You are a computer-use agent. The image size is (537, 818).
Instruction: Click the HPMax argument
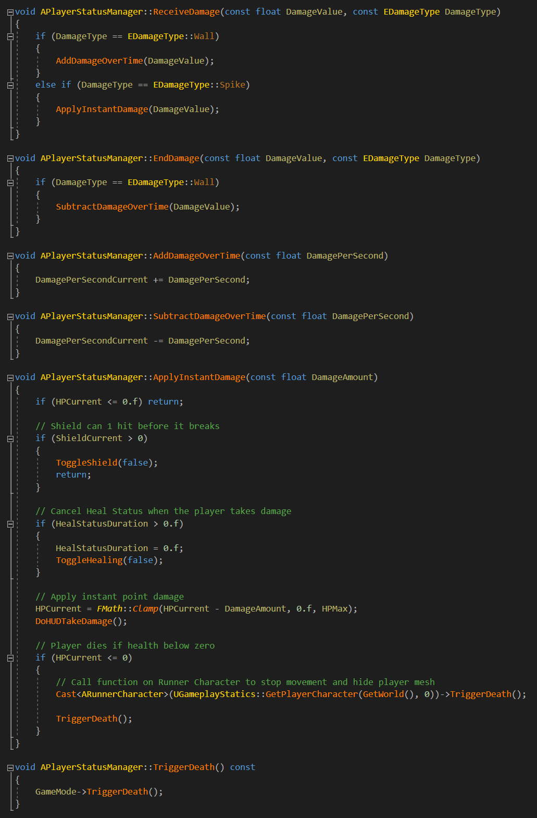(x=334, y=609)
